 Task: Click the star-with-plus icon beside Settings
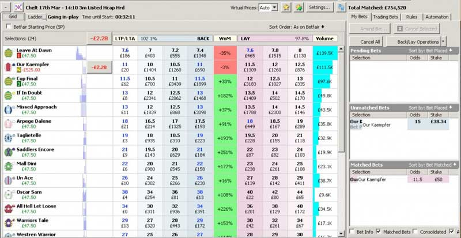pyautogui.click(x=297, y=7)
